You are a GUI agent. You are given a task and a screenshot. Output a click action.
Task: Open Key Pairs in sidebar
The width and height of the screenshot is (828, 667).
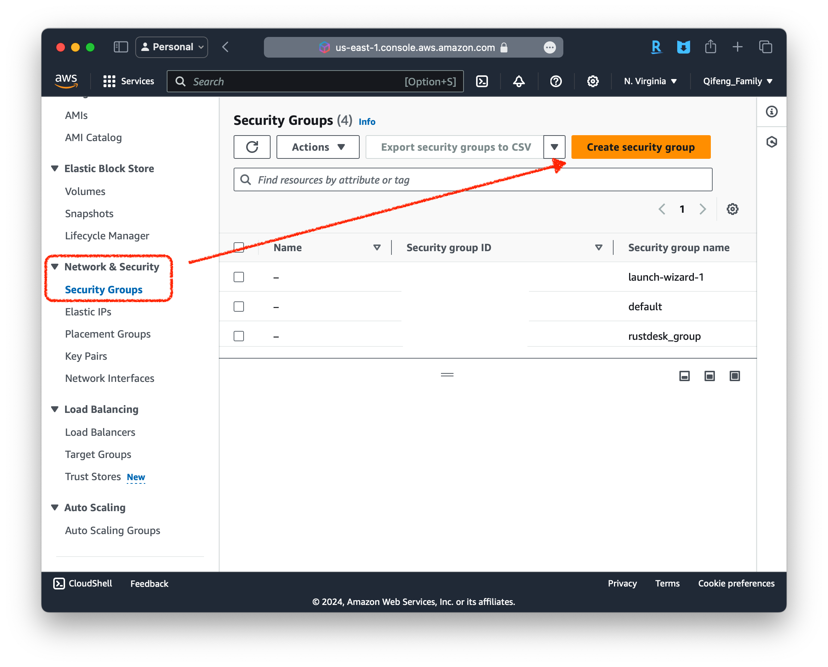(86, 356)
